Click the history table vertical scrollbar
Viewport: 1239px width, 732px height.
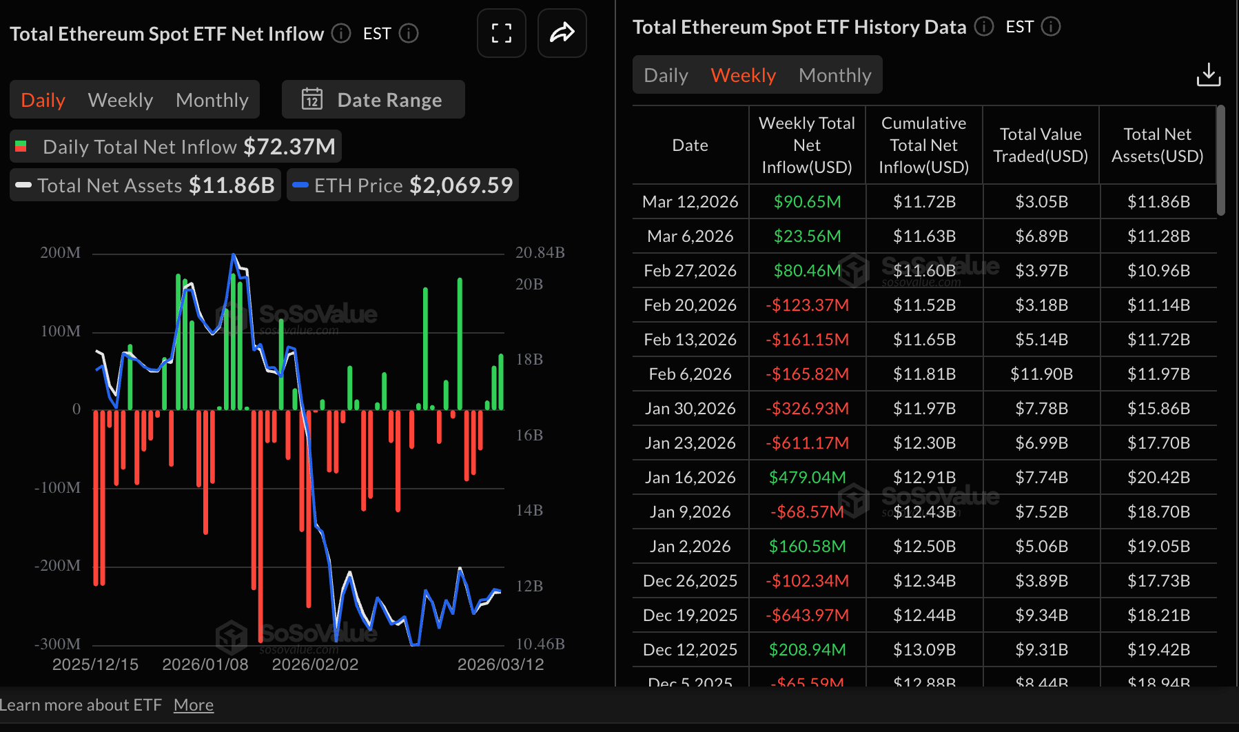pos(1220,160)
